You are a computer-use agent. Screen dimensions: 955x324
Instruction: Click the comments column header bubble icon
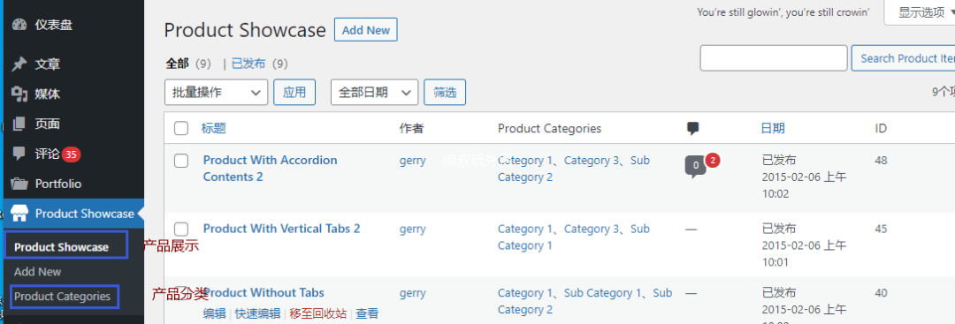click(692, 128)
